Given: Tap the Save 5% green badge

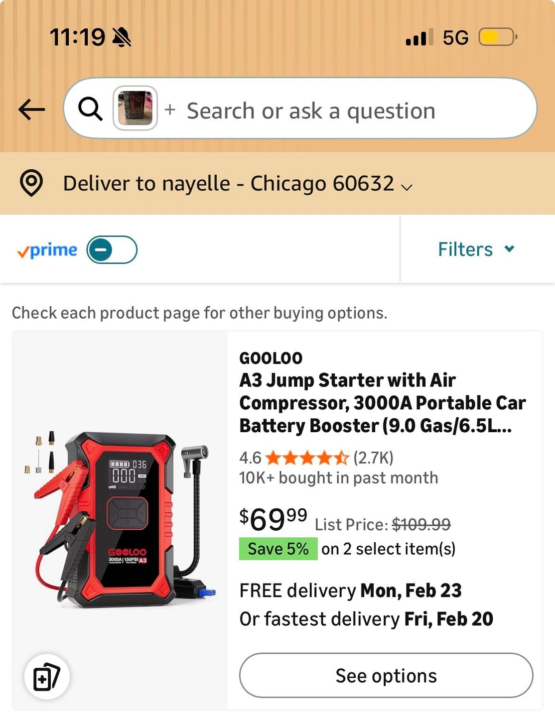Looking at the screenshot, I should [x=278, y=549].
